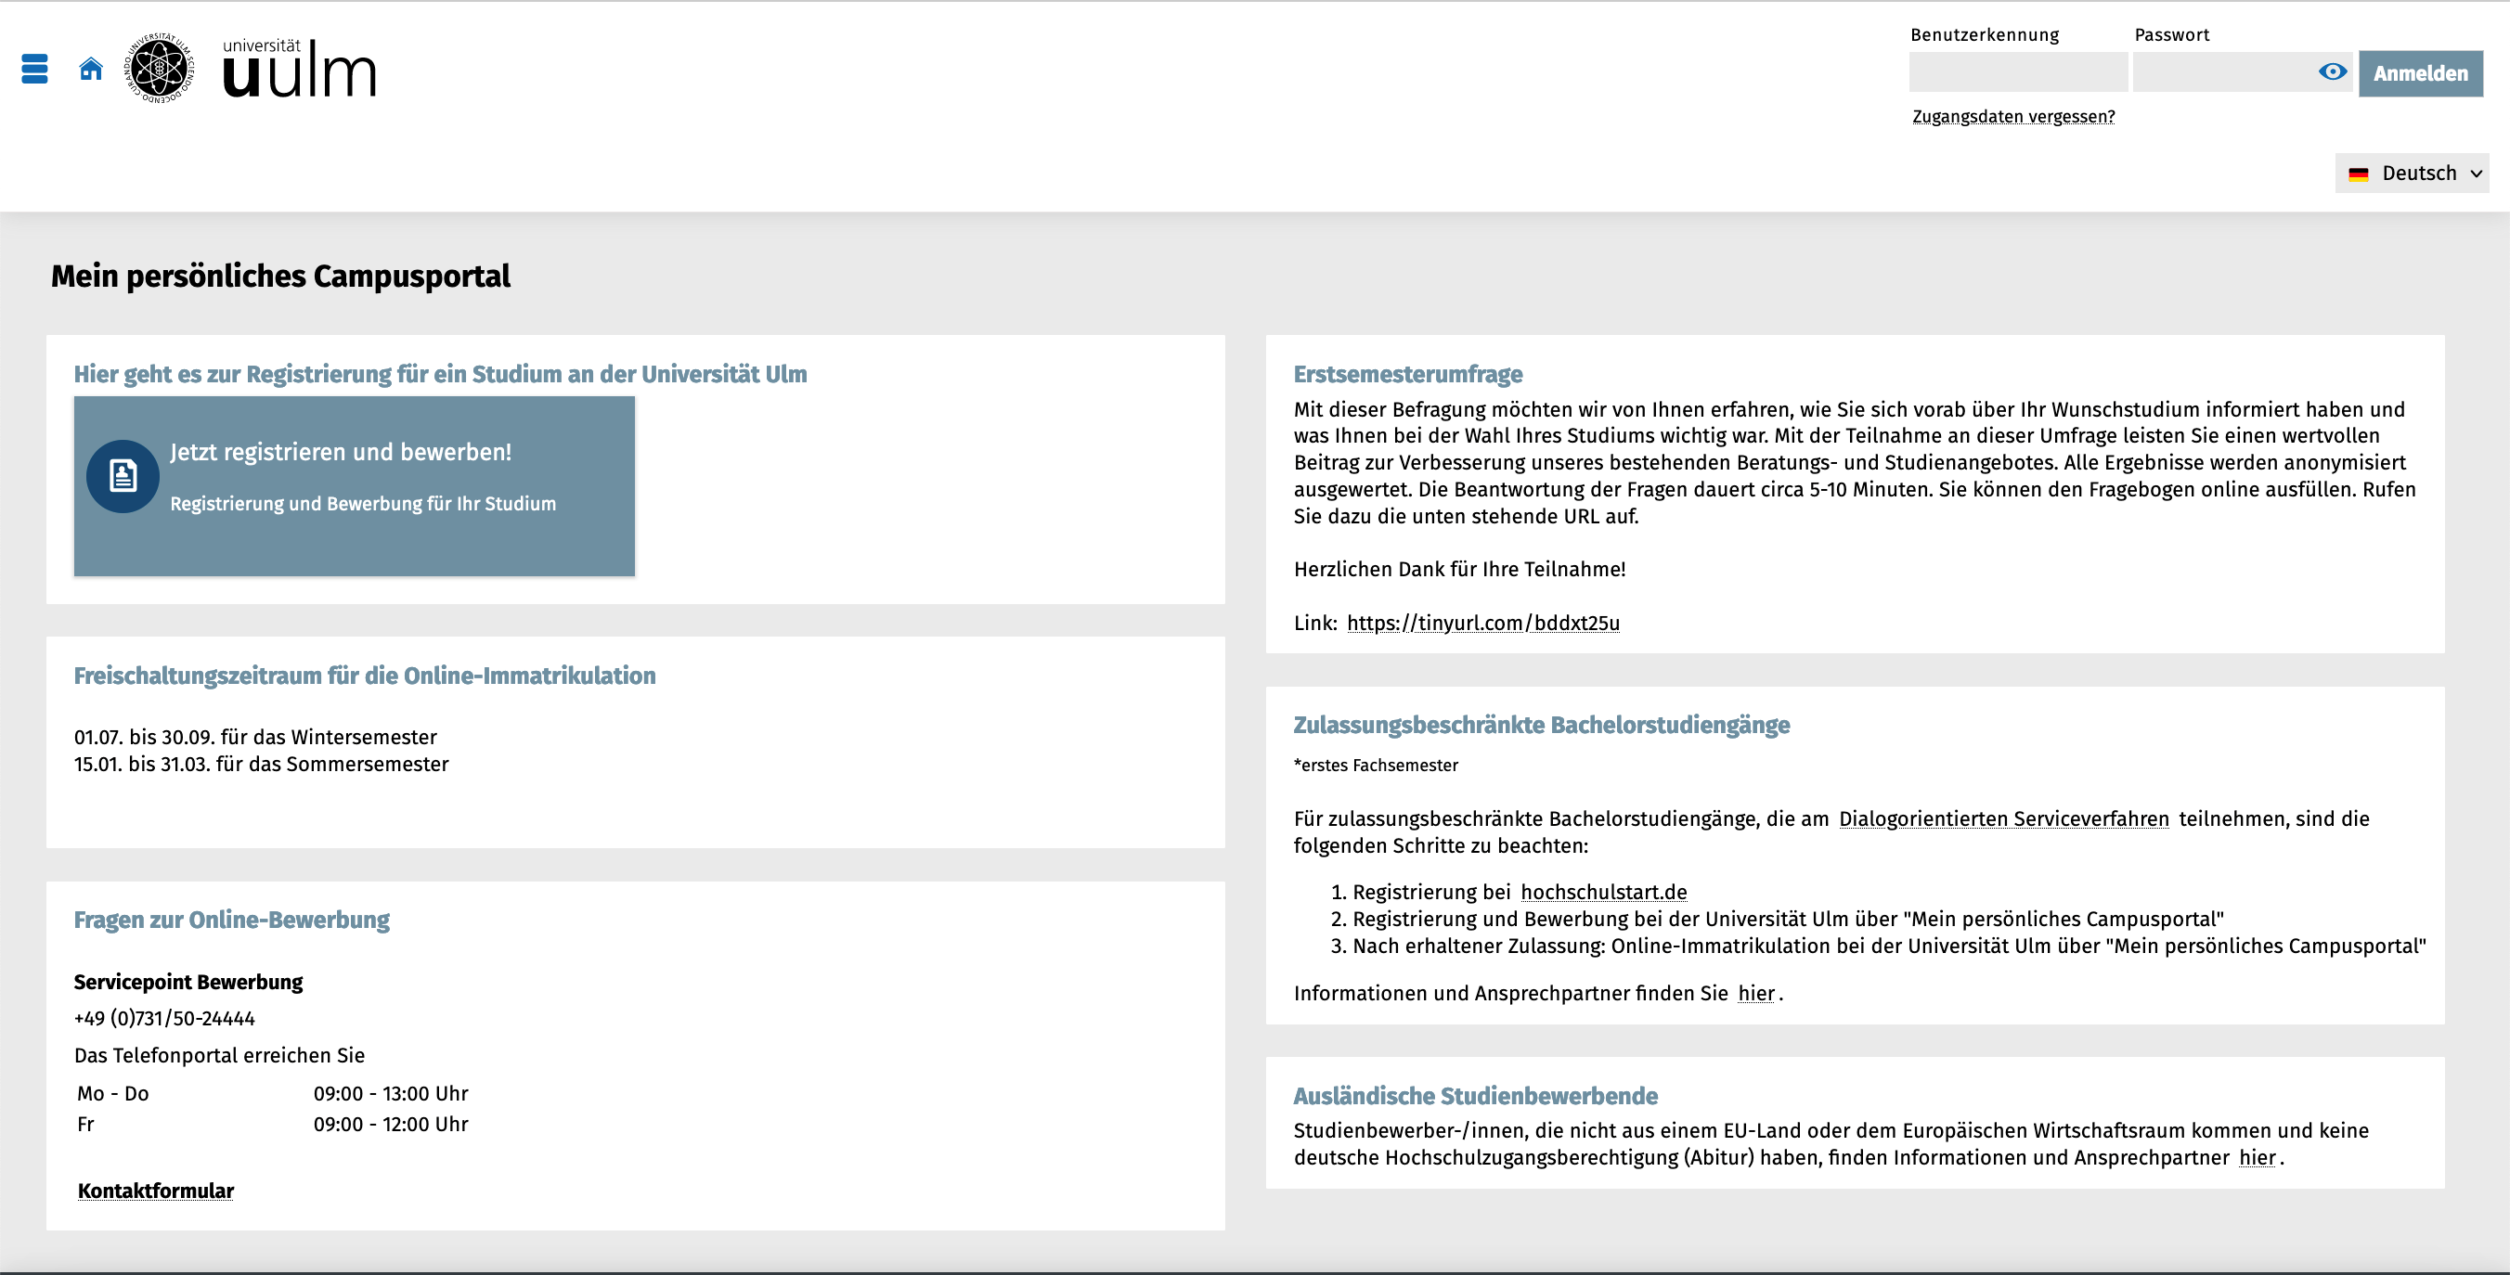2510x1275 pixels.
Task: Click hier link for Ausländische Studienbewerbende
Action: pyautogui.click(x=2257, y=1158)
